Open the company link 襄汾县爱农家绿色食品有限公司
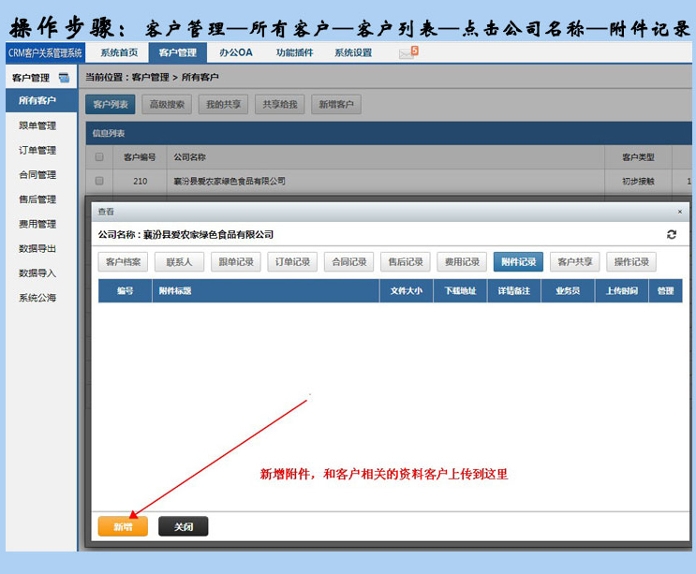The width and height of the screenshot is (696, 574). 230,181
